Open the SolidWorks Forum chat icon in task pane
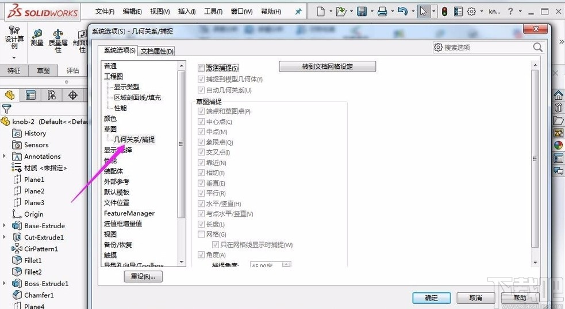565x309 pixels. click(559, 171)
